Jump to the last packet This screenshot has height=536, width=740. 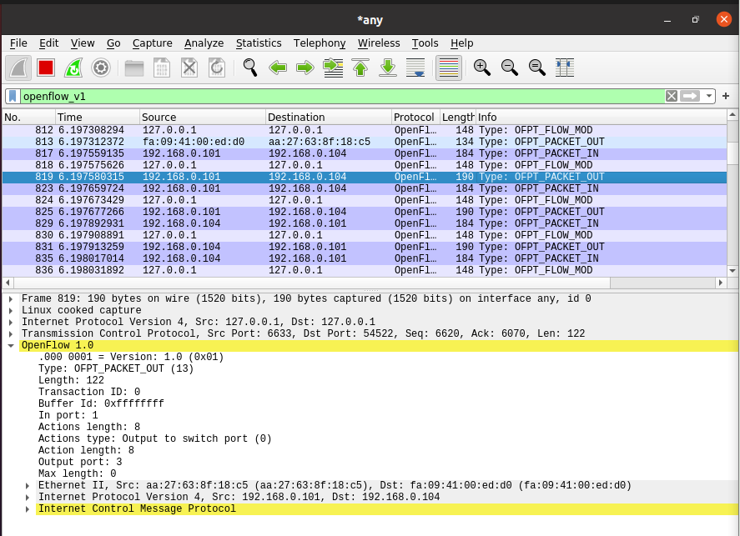tap(388, 68)
